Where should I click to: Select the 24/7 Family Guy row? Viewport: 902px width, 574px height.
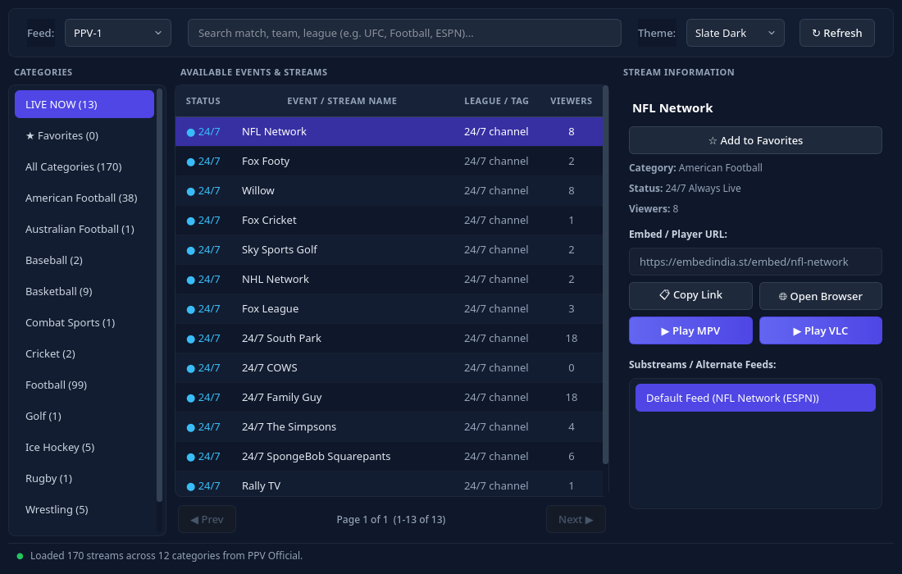point(389,398)
